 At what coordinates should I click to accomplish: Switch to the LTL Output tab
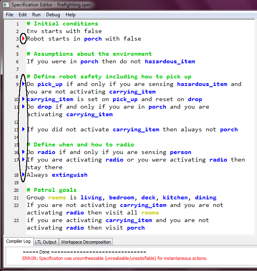pyautogui.click(x=46, y=242)
